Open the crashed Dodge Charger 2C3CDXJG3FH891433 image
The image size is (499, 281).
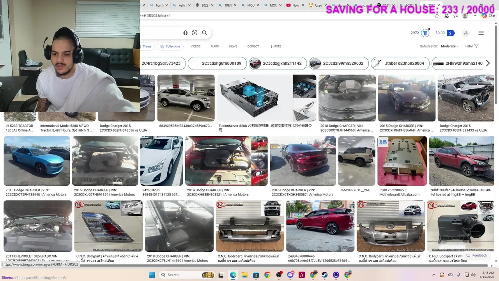tap(466, 98)
